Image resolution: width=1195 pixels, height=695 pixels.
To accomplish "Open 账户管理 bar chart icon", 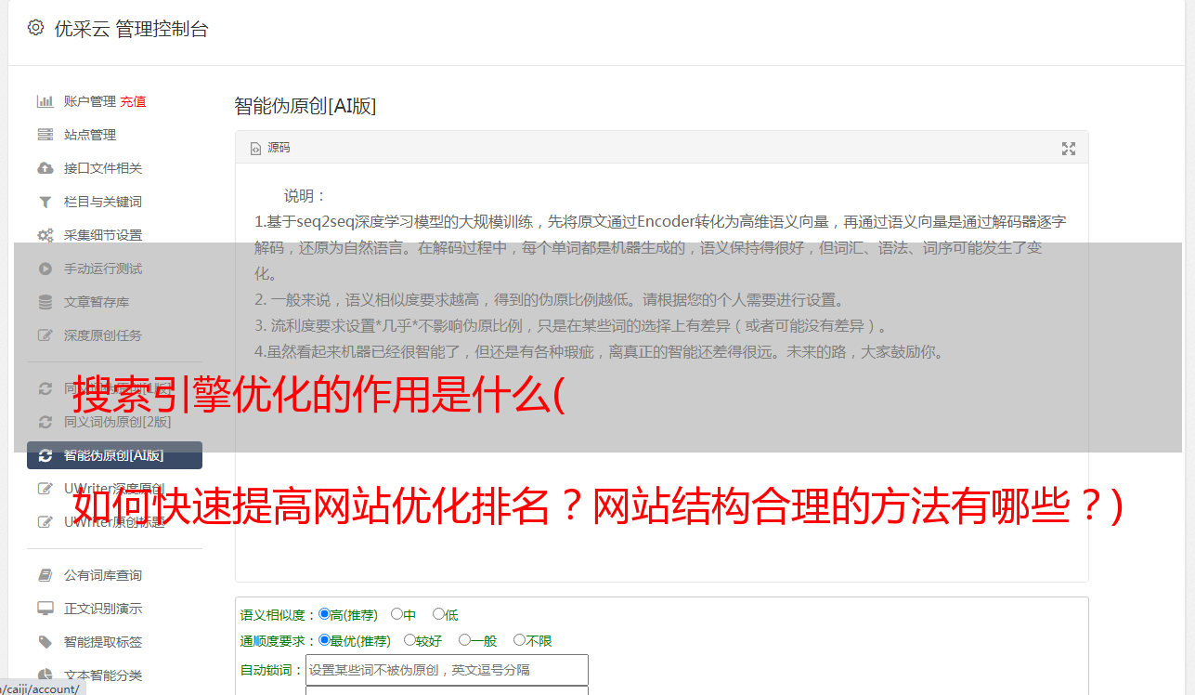I will (x=45, y=101).
